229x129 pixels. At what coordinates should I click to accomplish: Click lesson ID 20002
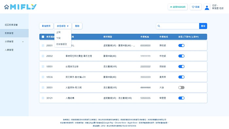pyautogui.click(x=49, y=56)
